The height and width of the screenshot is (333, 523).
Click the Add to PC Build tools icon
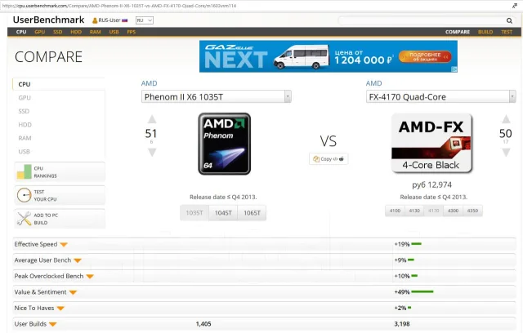24,219
